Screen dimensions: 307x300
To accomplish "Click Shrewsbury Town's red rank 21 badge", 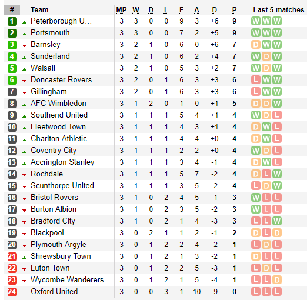I will 12,256.
